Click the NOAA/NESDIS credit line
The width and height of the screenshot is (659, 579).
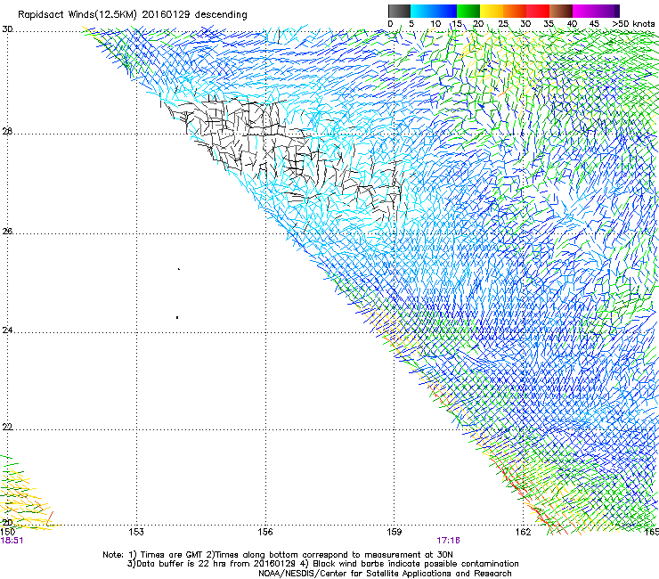click(385, 574)
